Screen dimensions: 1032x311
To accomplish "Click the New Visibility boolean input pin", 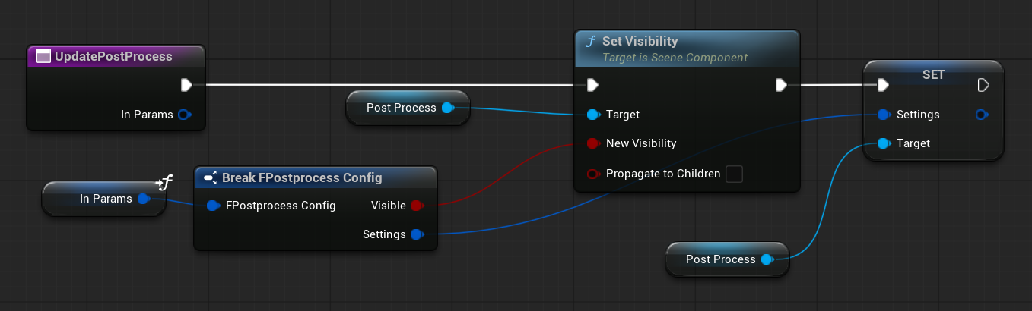I will 593,143.
